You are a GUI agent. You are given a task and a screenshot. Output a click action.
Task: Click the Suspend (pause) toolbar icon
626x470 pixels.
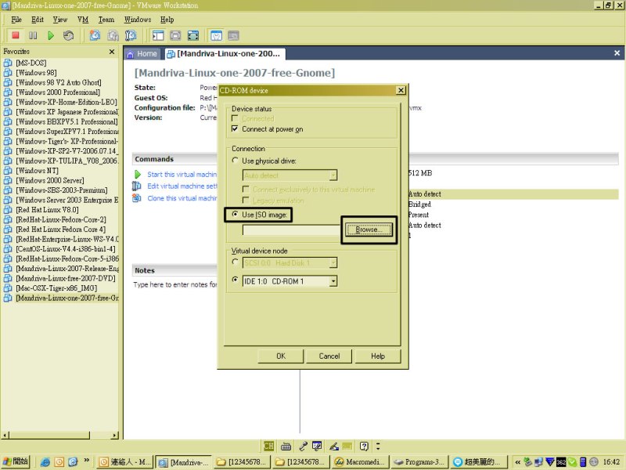(x=33, y=35)
